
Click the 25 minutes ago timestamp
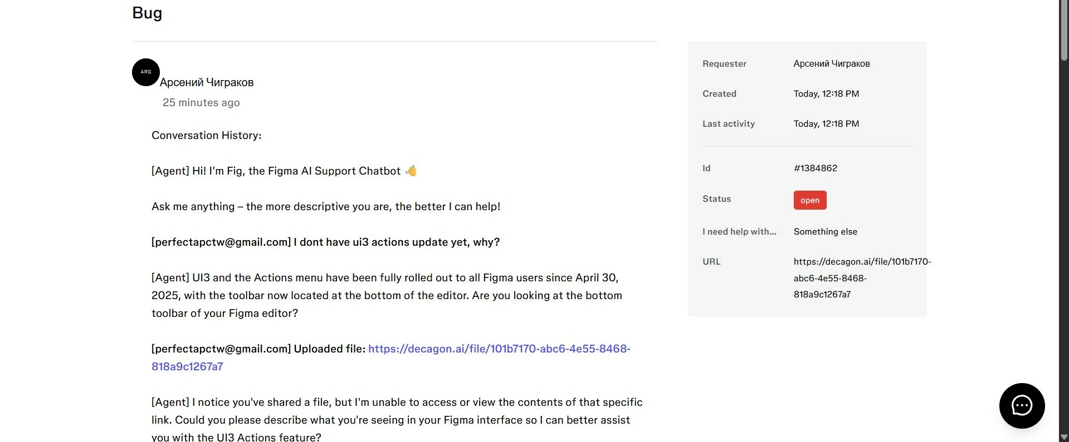pyautogui.click(x=201, y=102)
